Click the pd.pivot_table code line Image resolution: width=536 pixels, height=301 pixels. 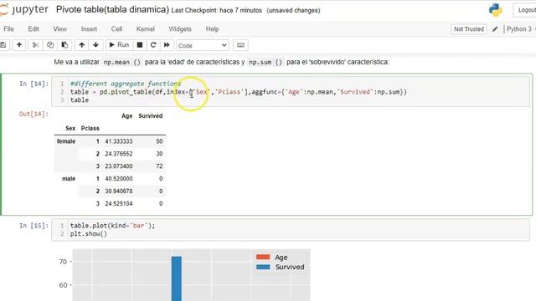click(239, 92)
